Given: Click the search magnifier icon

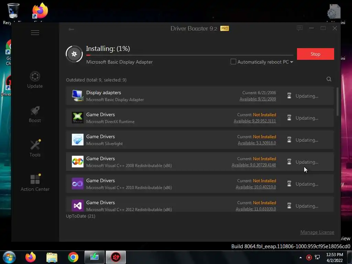Looking at the screenshot, I should click(329, 79).
